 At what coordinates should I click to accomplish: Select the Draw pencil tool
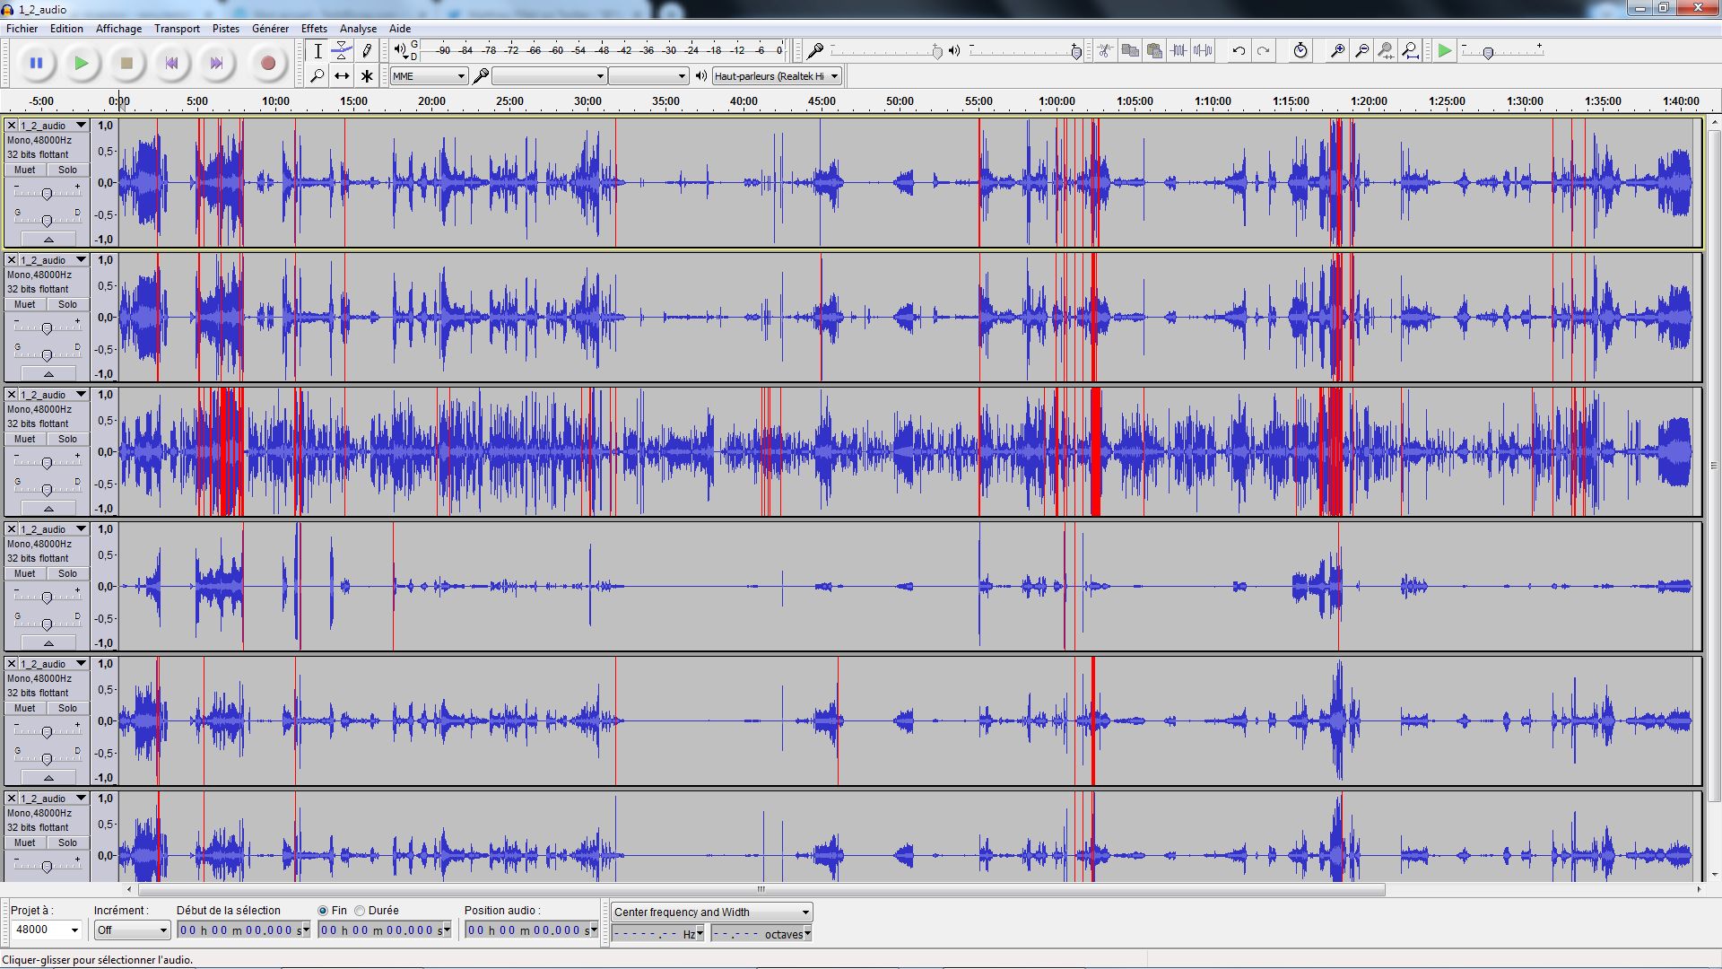366,51
